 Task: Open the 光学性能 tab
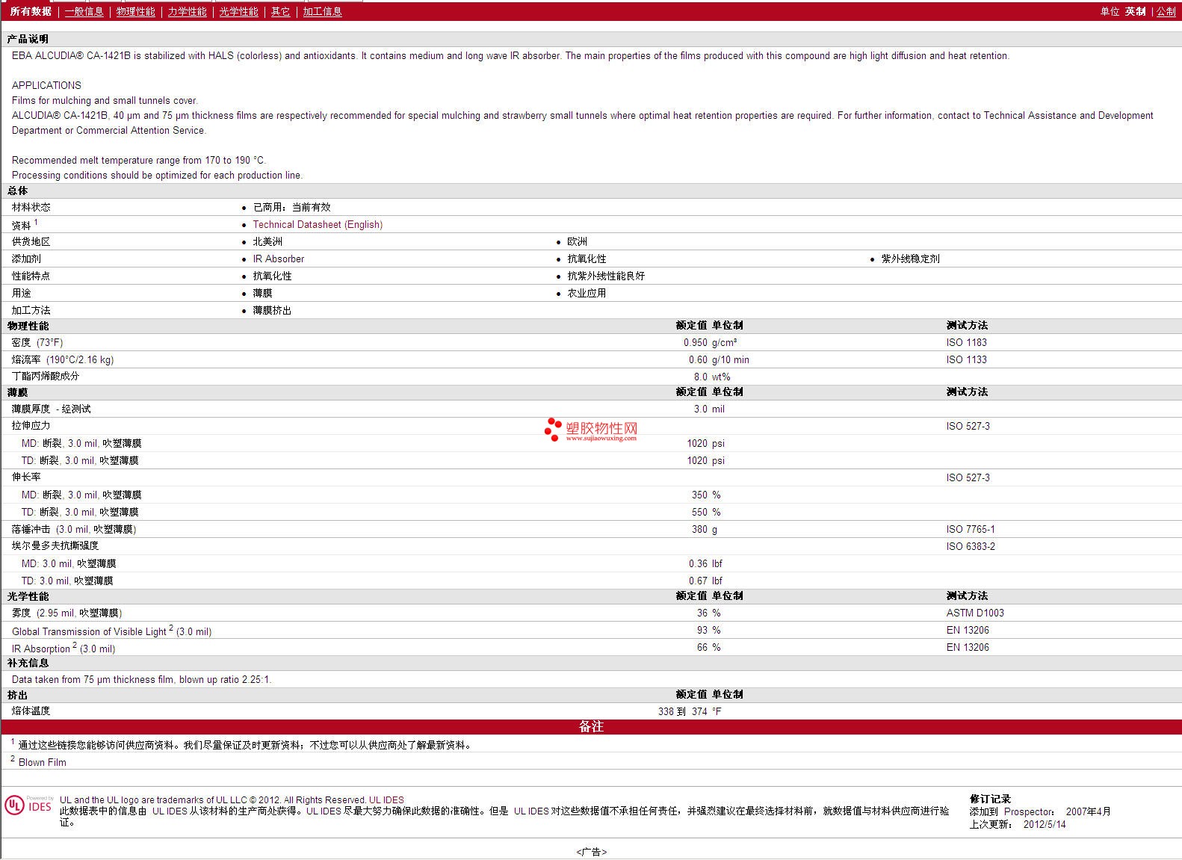[x=238, y=11]
